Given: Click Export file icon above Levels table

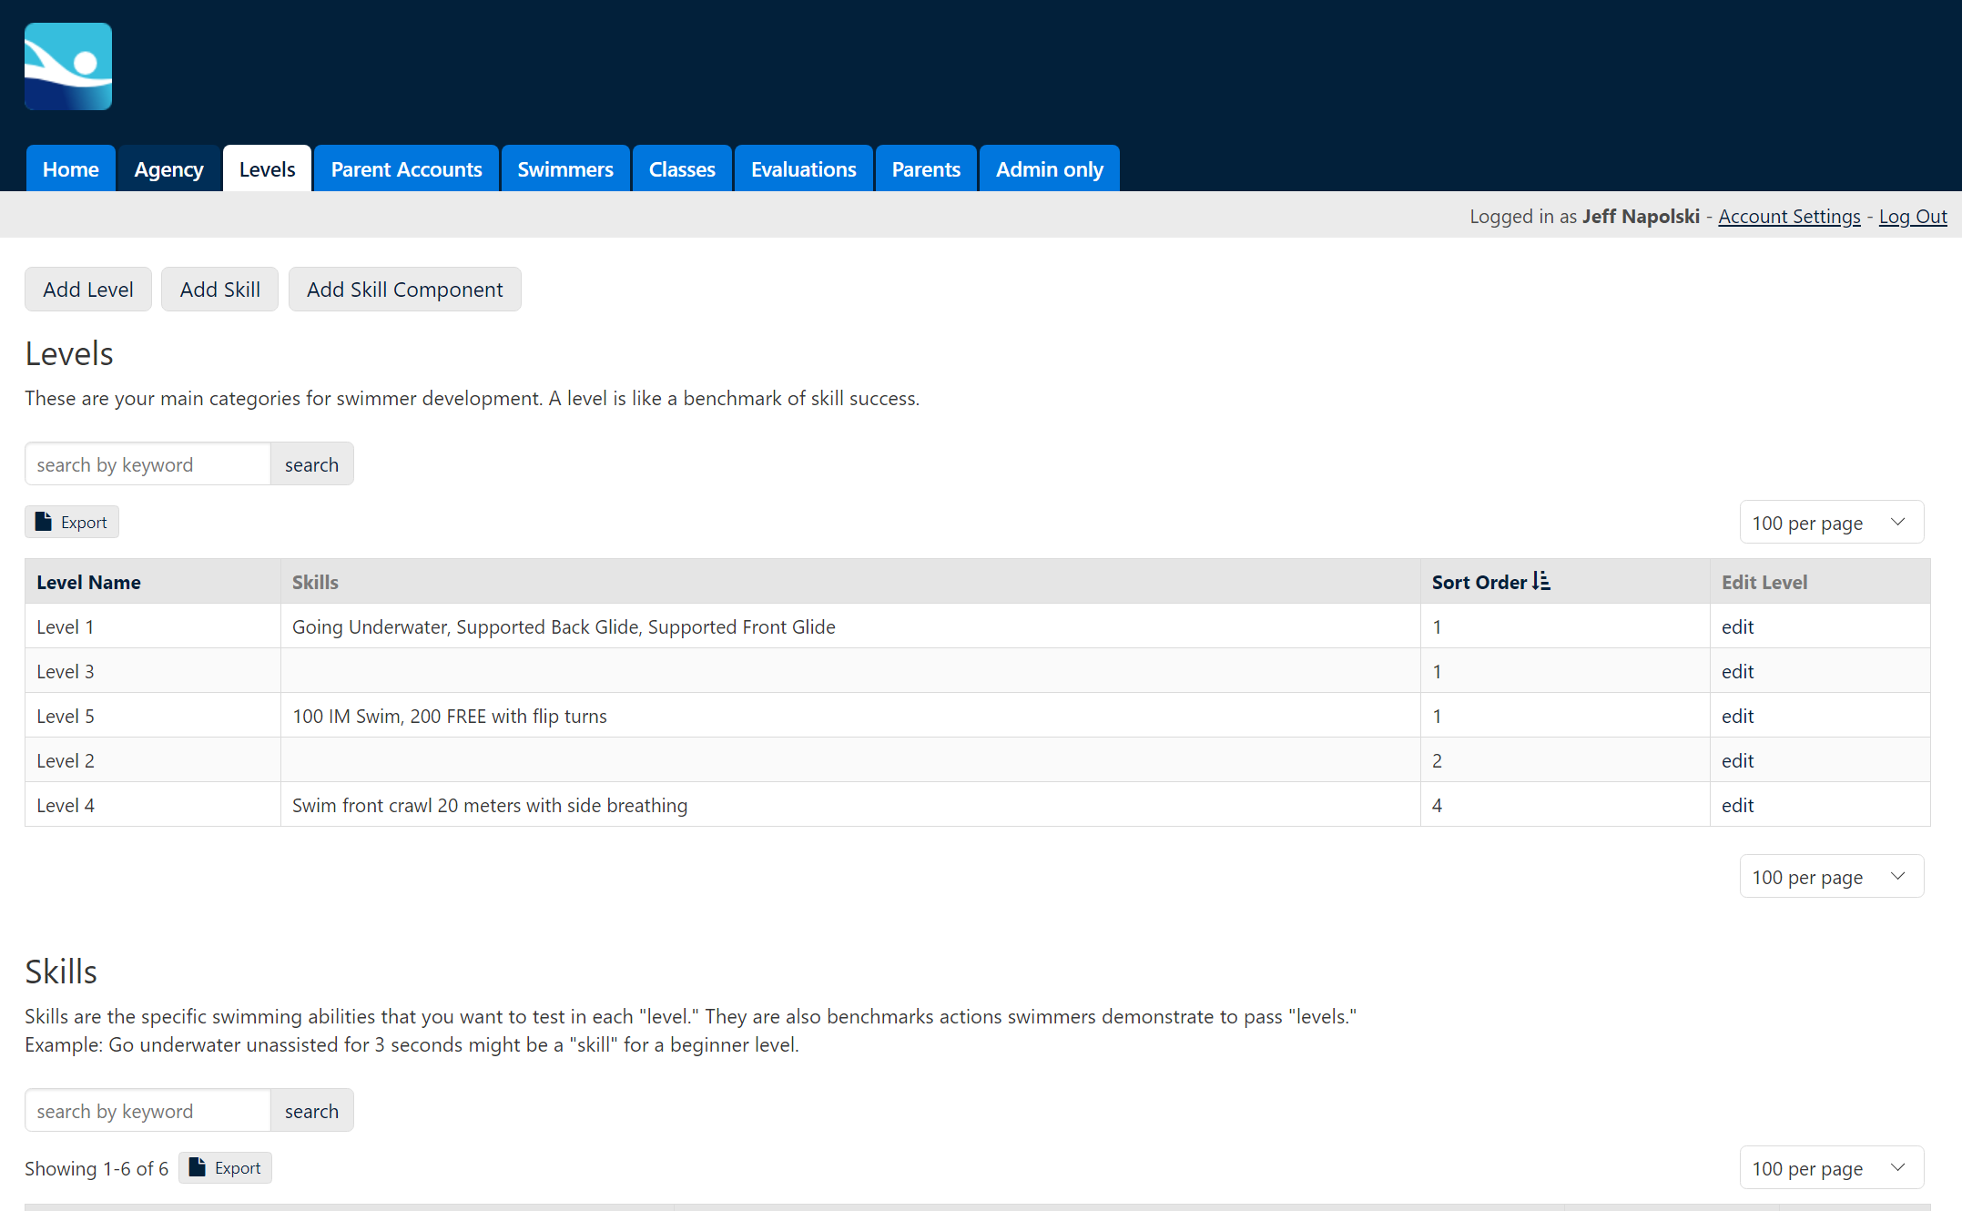Looking at the screenshot, I should 43,522.
